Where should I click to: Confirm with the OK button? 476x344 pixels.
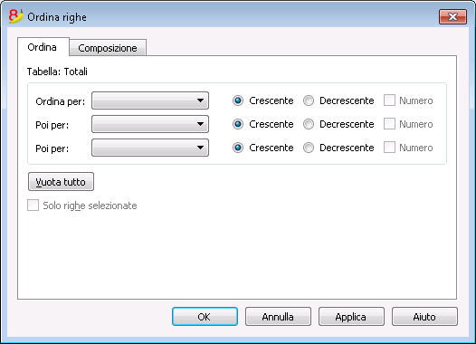pos(205,317)
